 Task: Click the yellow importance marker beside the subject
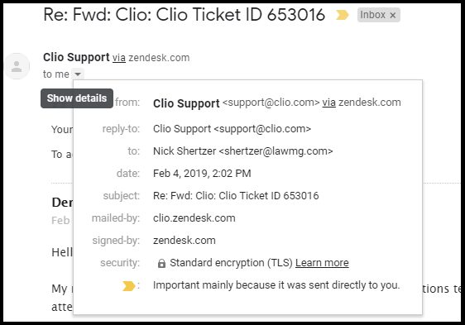[342, 15]
